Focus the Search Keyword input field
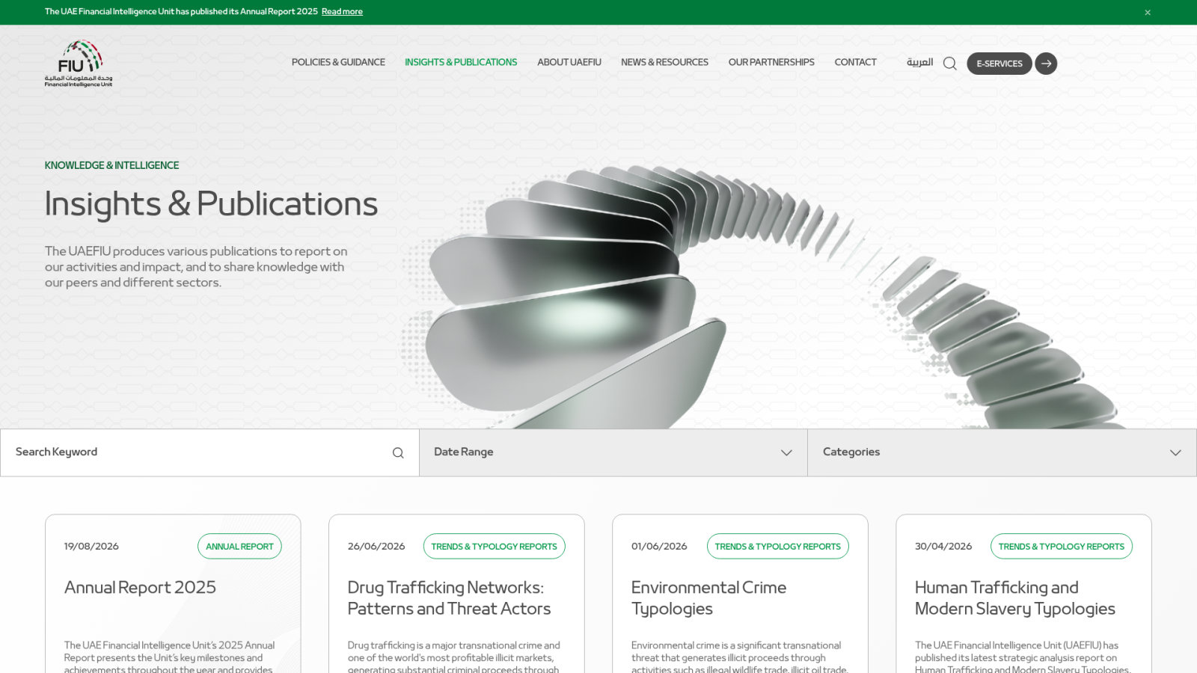1197x673 pixels. pyautogui.click(x=209, y=452)
